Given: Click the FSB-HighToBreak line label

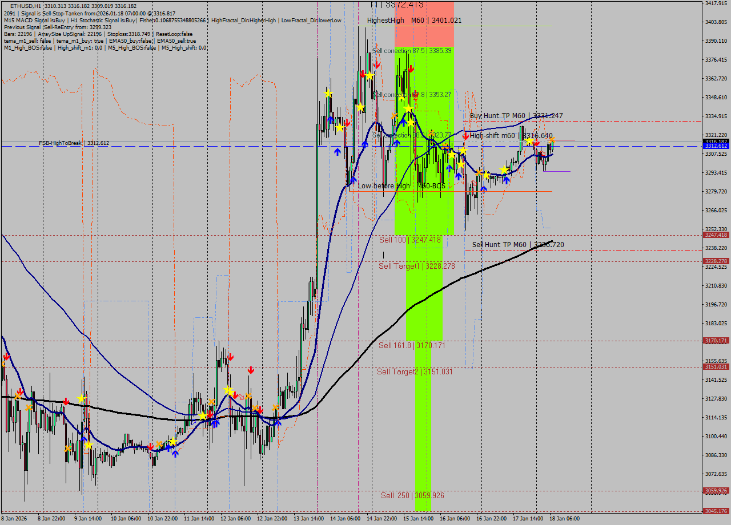Looking at the screenshot, I should pos(74,143).
